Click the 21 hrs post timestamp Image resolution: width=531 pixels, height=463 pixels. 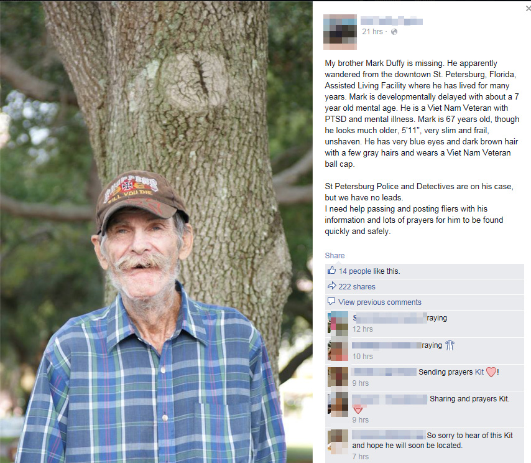[372, 32]
